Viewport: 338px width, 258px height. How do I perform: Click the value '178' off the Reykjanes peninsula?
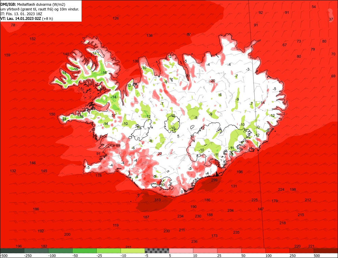[x=98, y=176]
